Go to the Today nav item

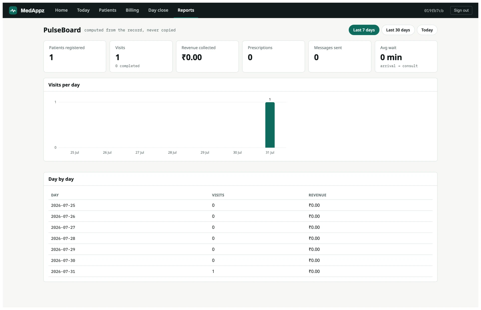click(x=83, y=10)
